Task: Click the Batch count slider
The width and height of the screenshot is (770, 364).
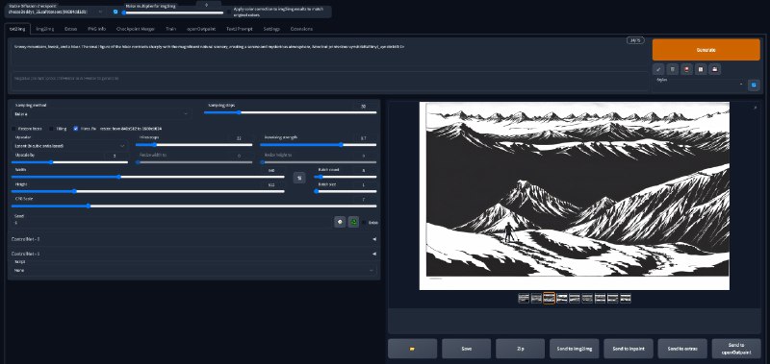Action: (346, 177)
